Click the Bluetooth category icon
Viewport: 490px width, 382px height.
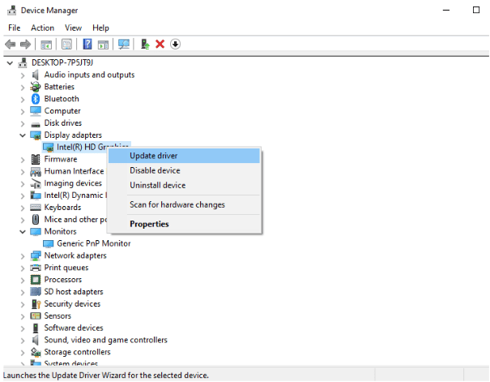click(x=36, y=99)
